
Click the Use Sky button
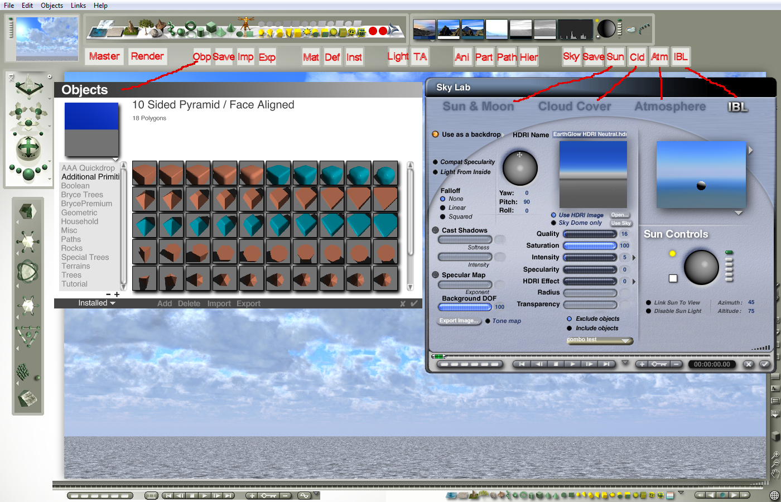[x=621, y=223]
